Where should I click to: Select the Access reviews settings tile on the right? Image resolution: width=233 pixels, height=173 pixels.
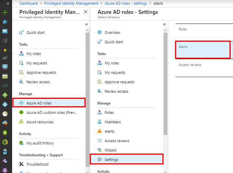coord(204,68)
